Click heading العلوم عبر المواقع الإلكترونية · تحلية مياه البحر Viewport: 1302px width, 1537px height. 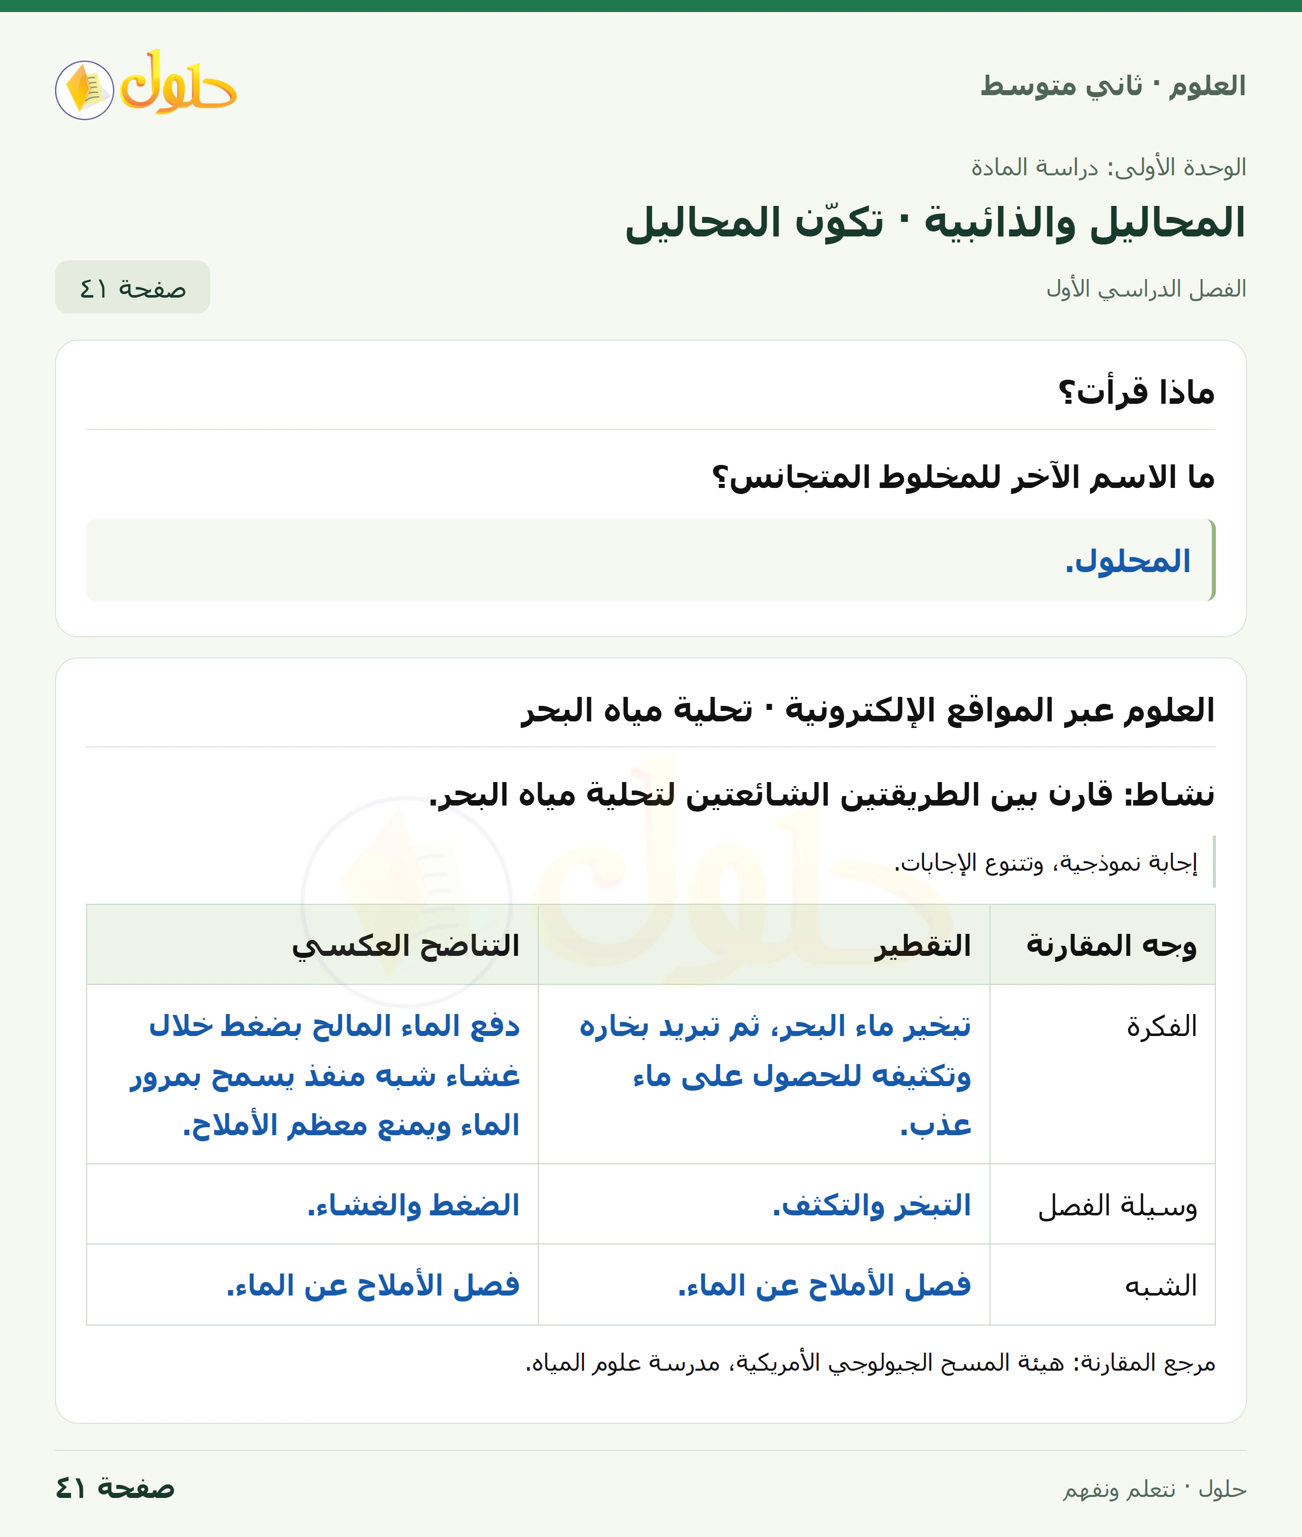click(868, 710)
